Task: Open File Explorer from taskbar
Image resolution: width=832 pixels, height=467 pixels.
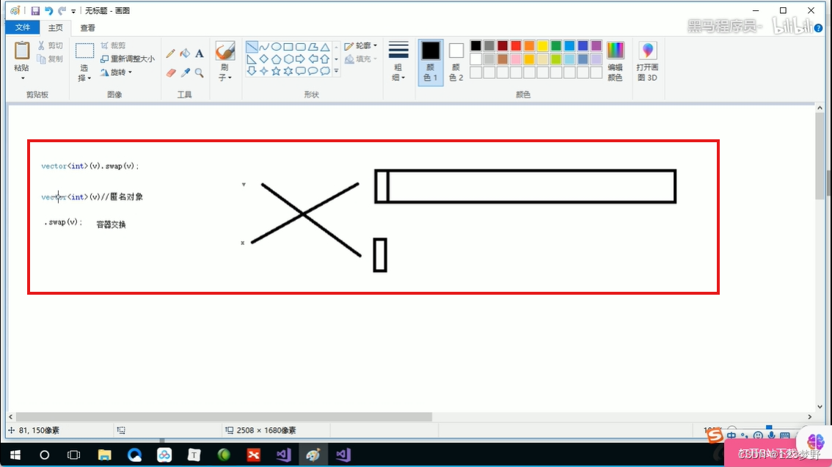Action: click(x=104, y=455)
